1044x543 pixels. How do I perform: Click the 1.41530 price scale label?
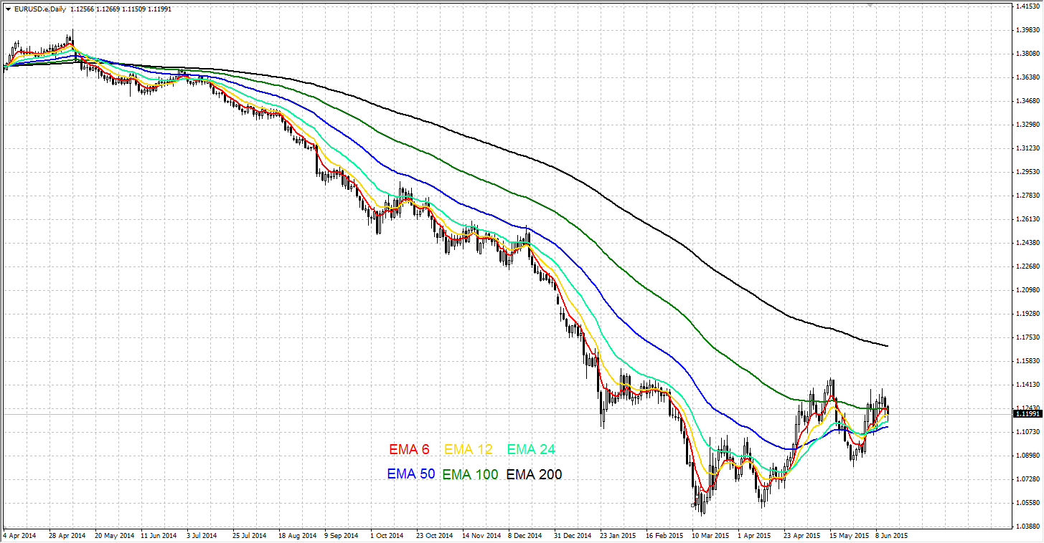tap(1027, 6)
